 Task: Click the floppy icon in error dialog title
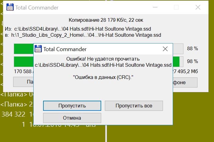pyautogui.click(x=38, y=49)
